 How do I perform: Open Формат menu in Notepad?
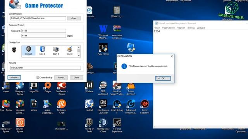[181, 28]
